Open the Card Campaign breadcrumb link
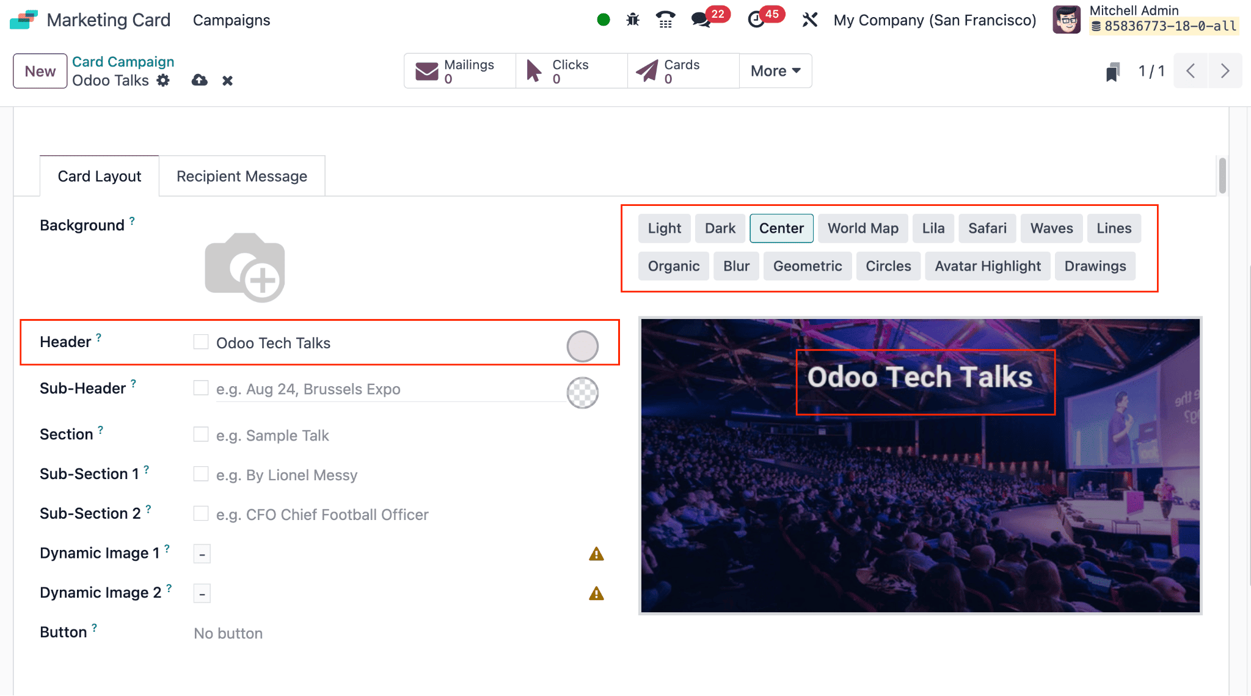The width and height of the screenshot is (1251, 696). (123, 62)
